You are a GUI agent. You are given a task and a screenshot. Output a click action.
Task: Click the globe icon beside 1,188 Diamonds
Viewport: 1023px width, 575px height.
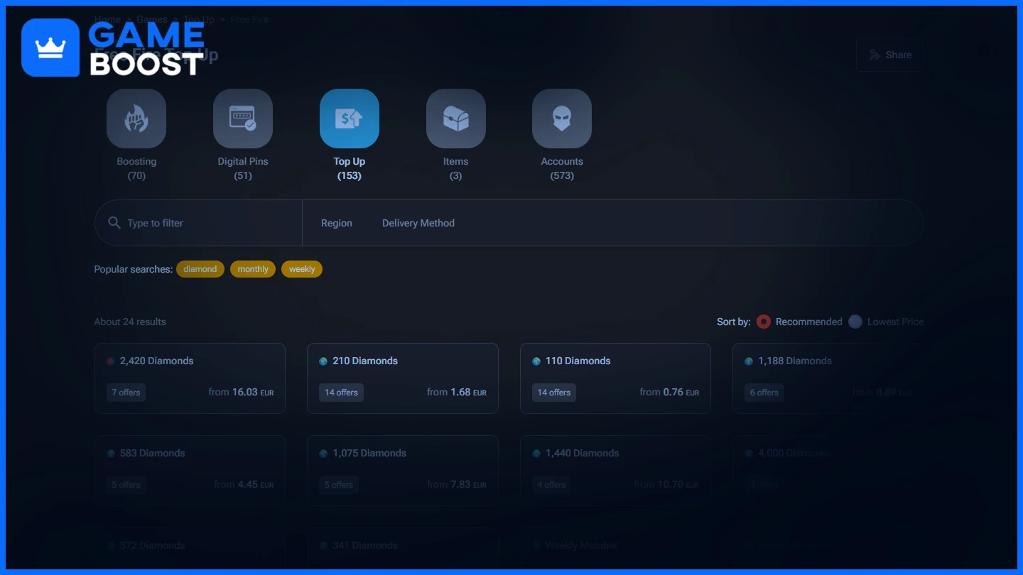click(x=749, y=361)
